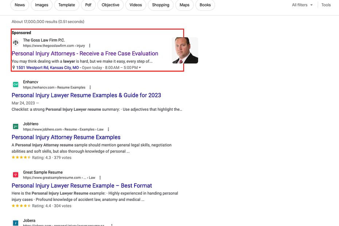Click the attorney portrait thumbnail
The width and height of the screenshot is (339, 226).
tap(185, 50)
